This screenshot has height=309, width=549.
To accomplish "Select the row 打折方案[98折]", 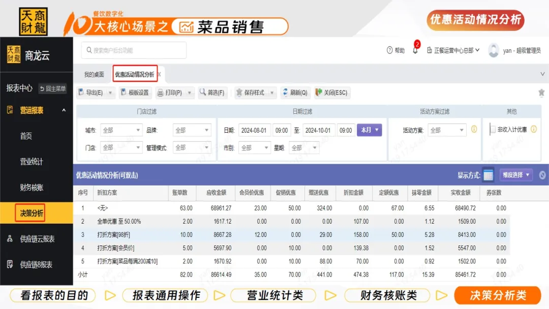I will click(291, 235).
